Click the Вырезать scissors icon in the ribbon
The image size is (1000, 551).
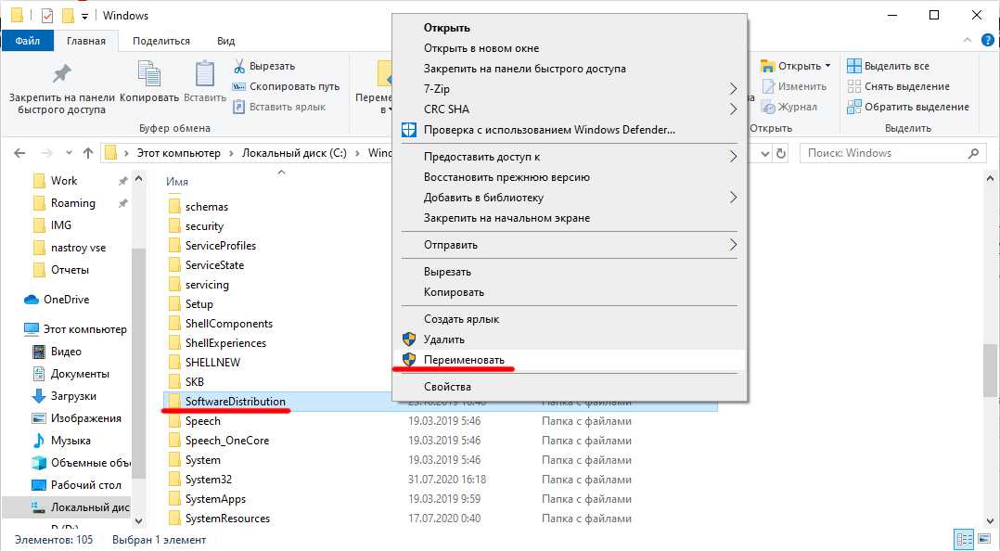[239, 67]
